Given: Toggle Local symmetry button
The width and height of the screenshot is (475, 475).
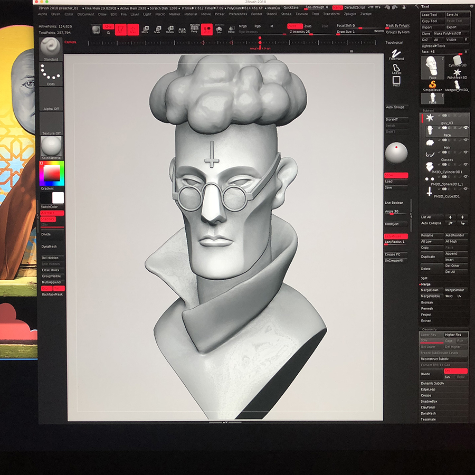Looking at the screenshot, I should [x=207, y=30].
